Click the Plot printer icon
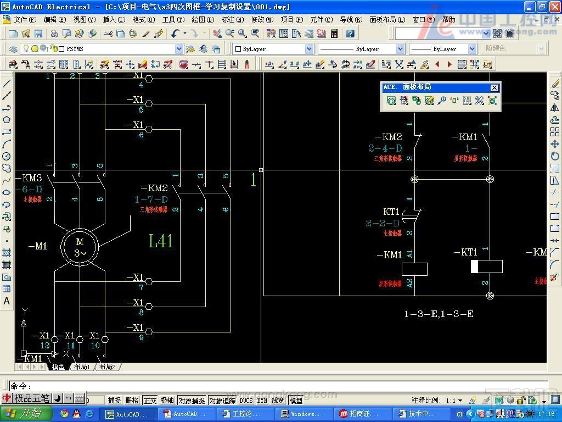This screenshot has height=422, width=562. (x=54, y=34)
